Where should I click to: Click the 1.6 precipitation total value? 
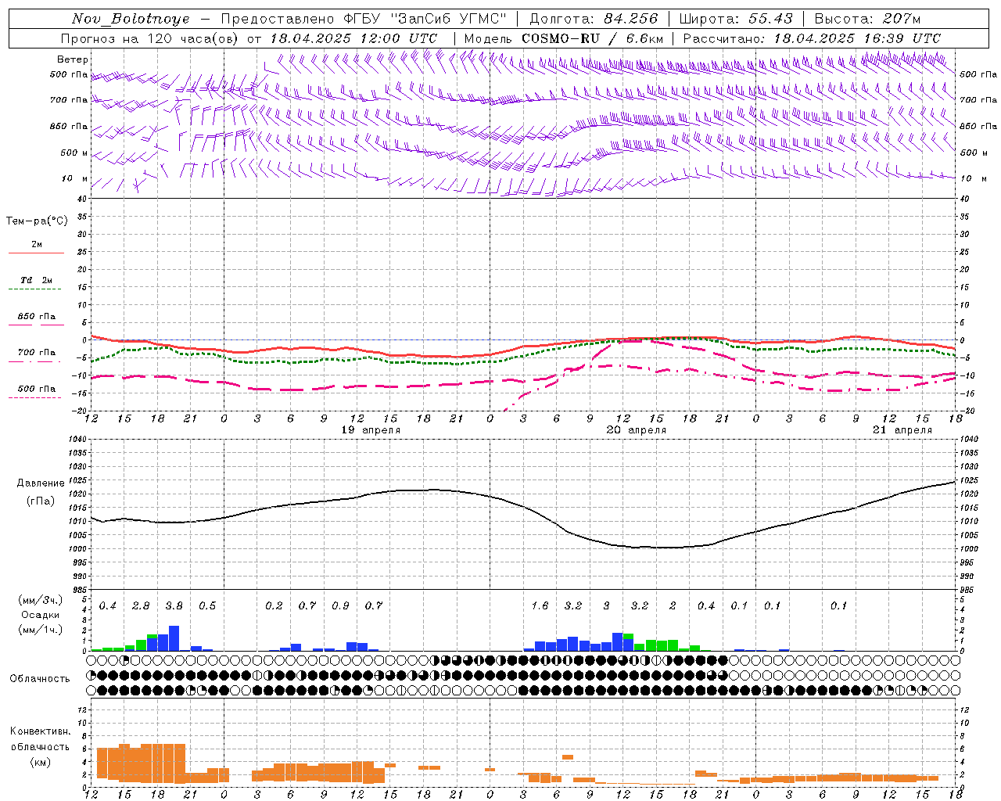pos(540,606)
